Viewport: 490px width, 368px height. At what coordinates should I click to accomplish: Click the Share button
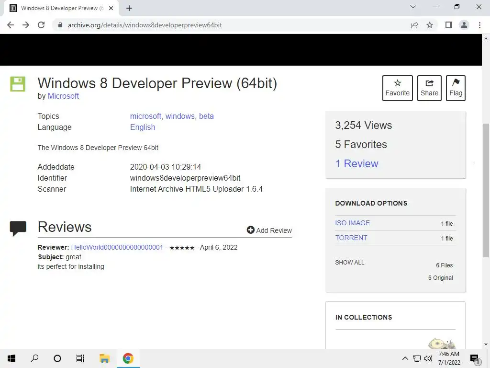click(429, 88)
